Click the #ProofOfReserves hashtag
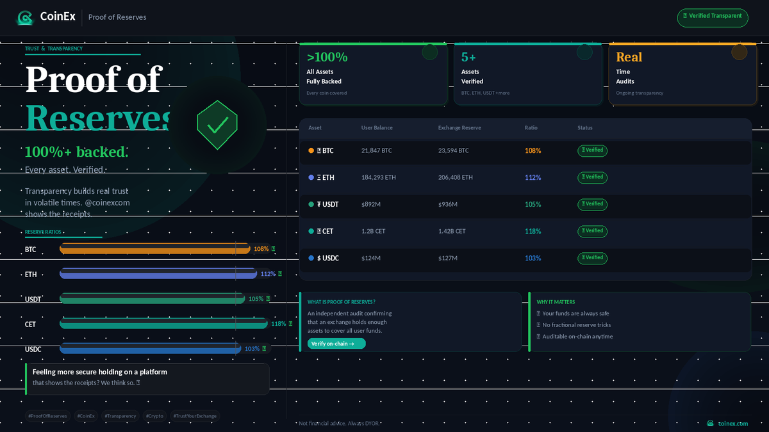This screenshot has height=432, width=769. tap(47, 416)
